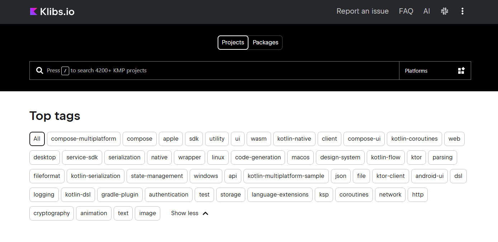Filter by desktop tag
Screen dimensions: 498x242
pos(45,158)
